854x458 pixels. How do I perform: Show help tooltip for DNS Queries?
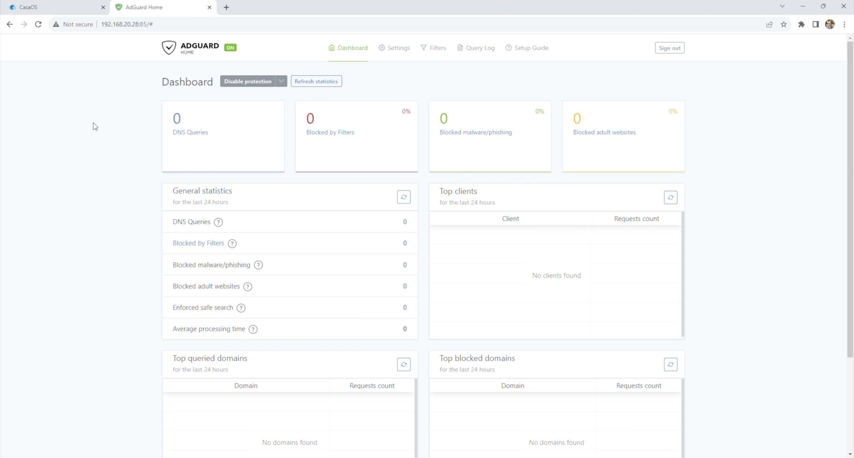[x=218, y=222]
